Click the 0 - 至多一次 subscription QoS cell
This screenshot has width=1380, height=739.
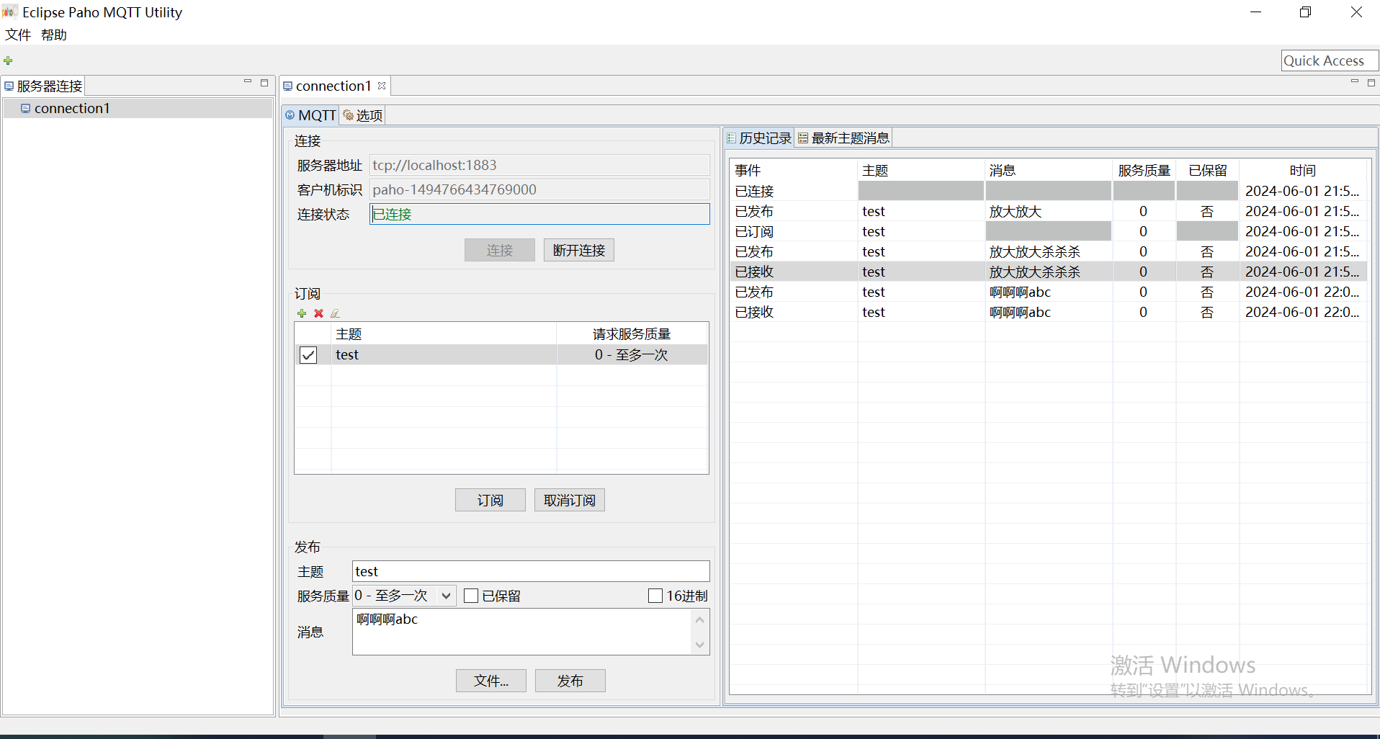coord(632,354)
